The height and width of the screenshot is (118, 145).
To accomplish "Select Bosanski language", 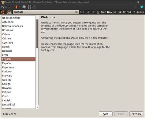I will [x=18, y=30].
